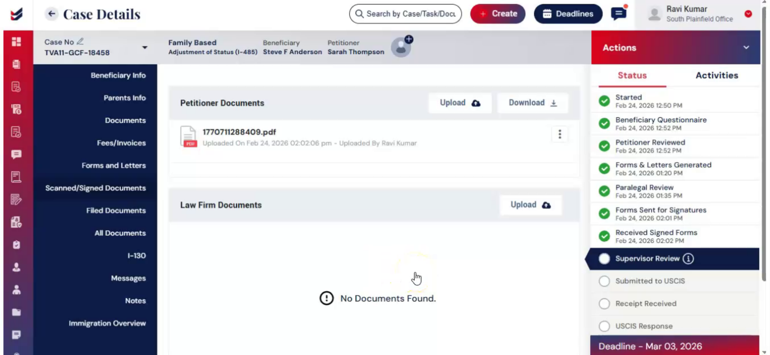770x355 pixels.
Task: Open Filed Documents section
Action: tap(116, 211)
